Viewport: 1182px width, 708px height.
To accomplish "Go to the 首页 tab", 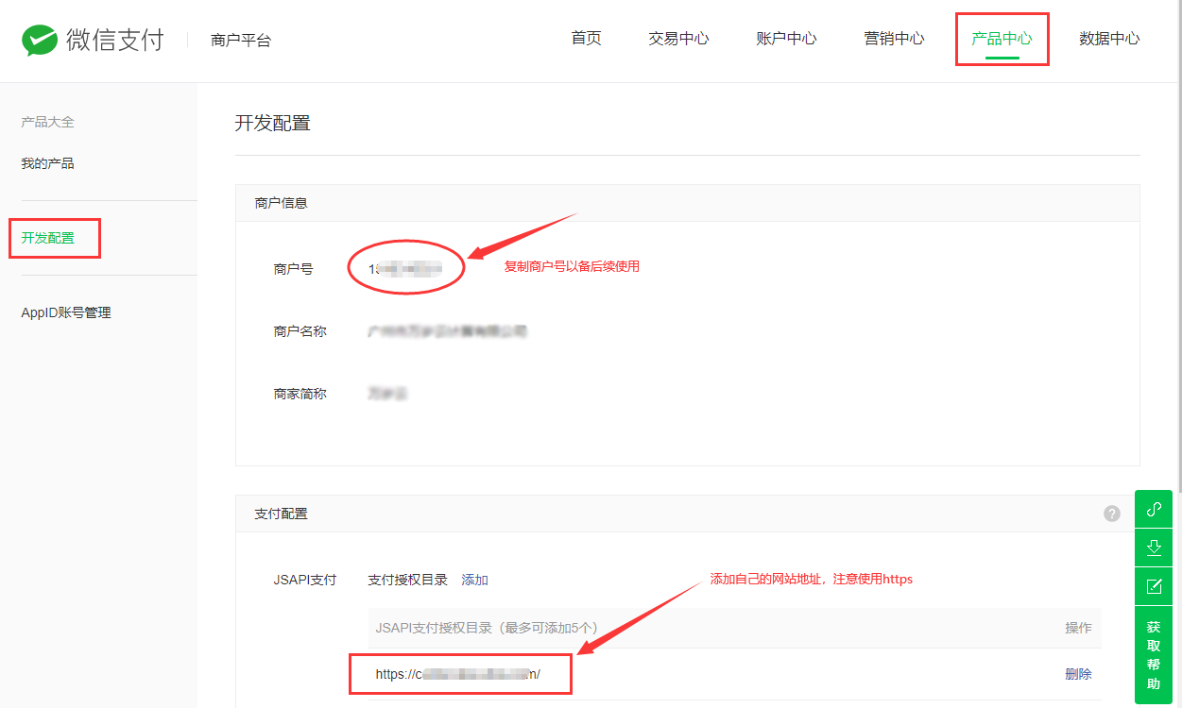I will tap(586, 39).
